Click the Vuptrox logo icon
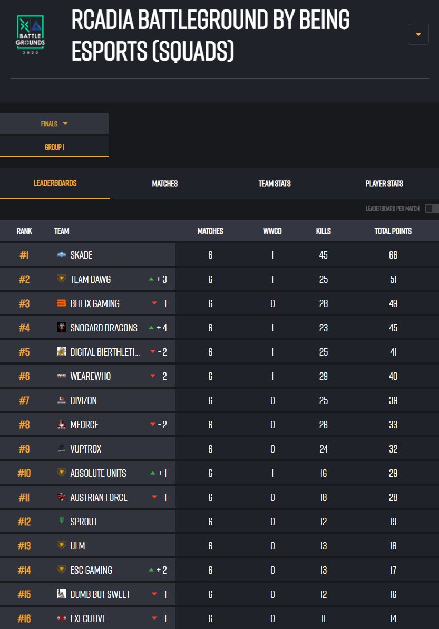This screenshot has height=629, width=439. point(61,448)
